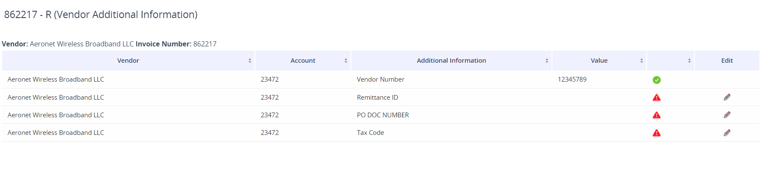The height and width of the screenshot is (174, 762).
Task: Click green checkmark status for Vendor Number
Action: tap(657, 80)
